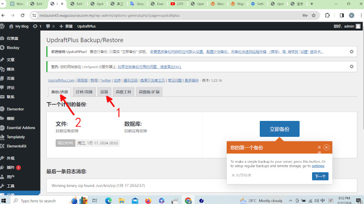Click 下一个 in the tour popup
Screen dimensions: 364x204
coord(320,176)
